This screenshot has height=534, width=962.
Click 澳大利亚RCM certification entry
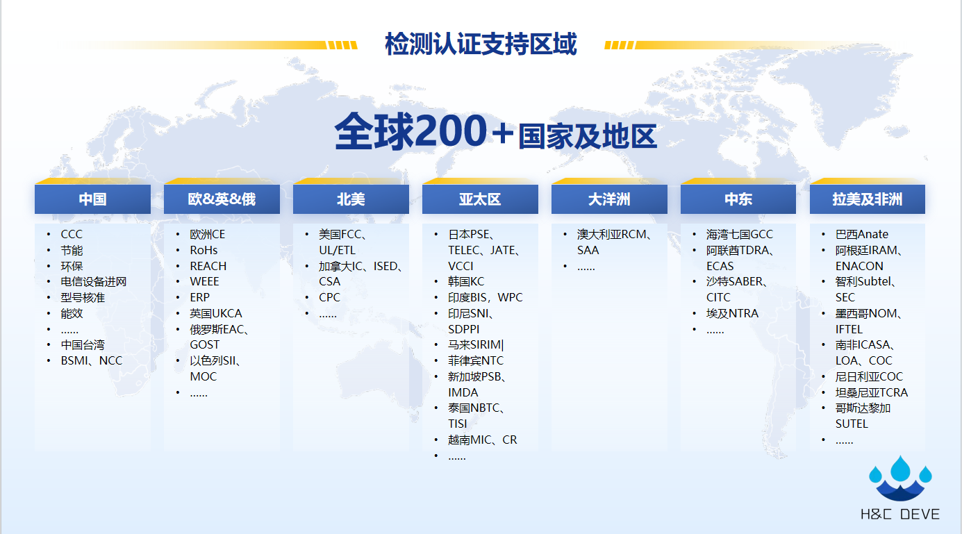coord(615,235)
